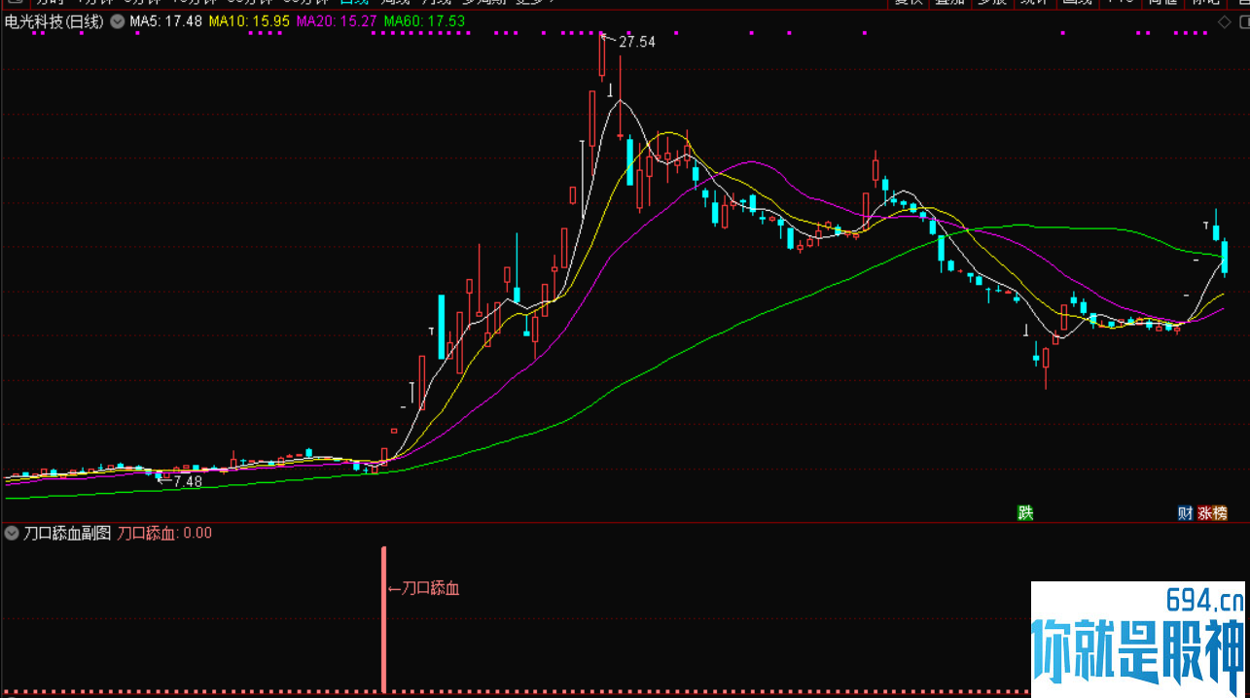This screenshot has height=698, width=1250.
Task: Select the MA20: 15.27 label
Action: tap(337, 21)
